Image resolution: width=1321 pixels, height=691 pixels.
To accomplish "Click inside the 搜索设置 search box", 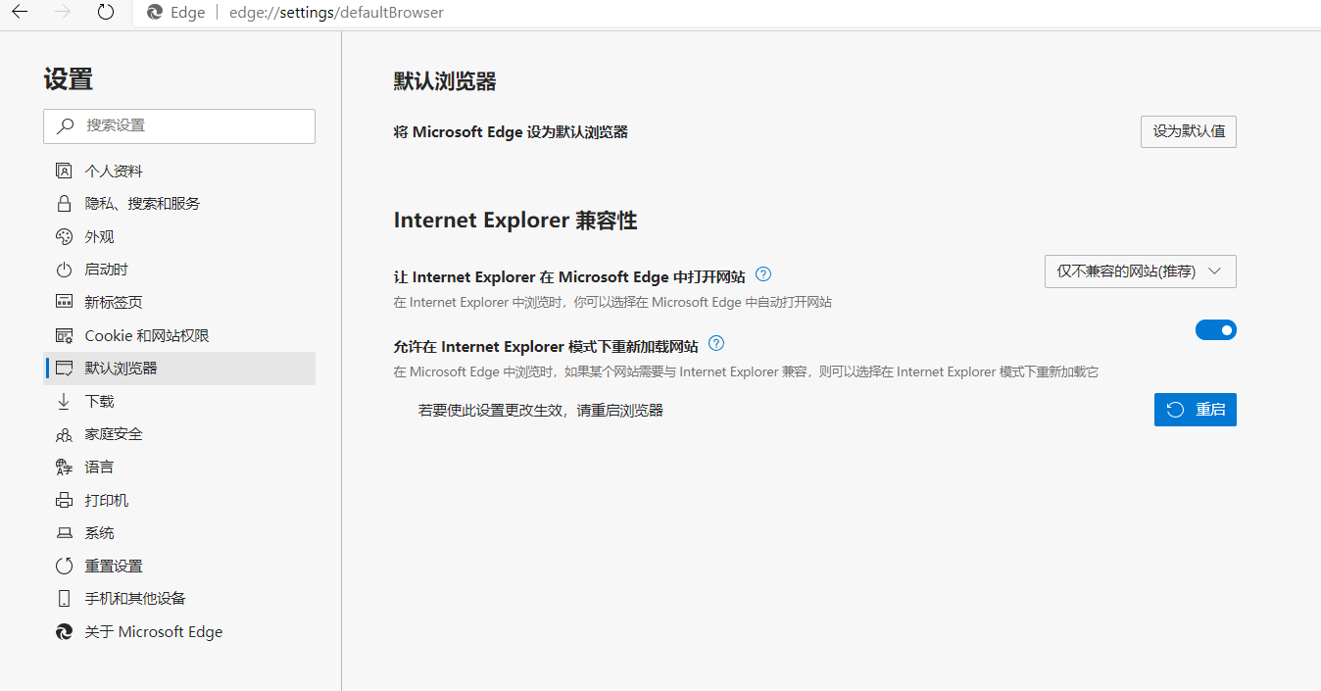I will coord(179,126).
